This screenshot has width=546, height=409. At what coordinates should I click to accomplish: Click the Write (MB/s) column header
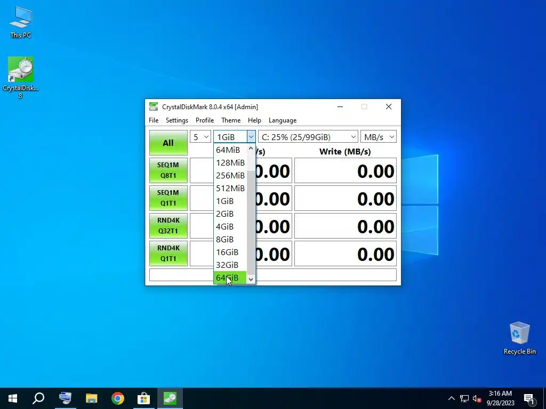[x=345, y=152]
